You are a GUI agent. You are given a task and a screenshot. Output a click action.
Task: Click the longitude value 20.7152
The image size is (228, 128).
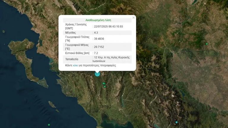click(99, 47)
